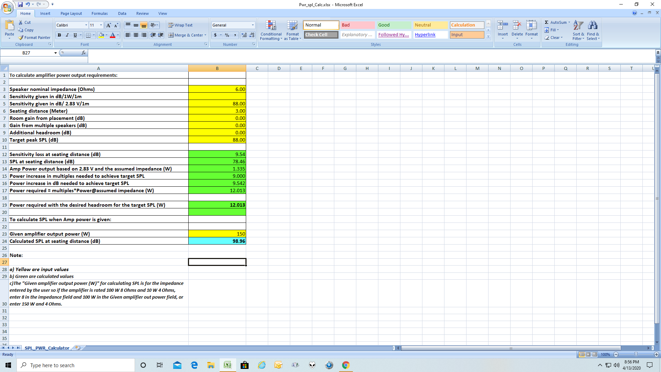Switch to the Data tab

coord(122,13)
